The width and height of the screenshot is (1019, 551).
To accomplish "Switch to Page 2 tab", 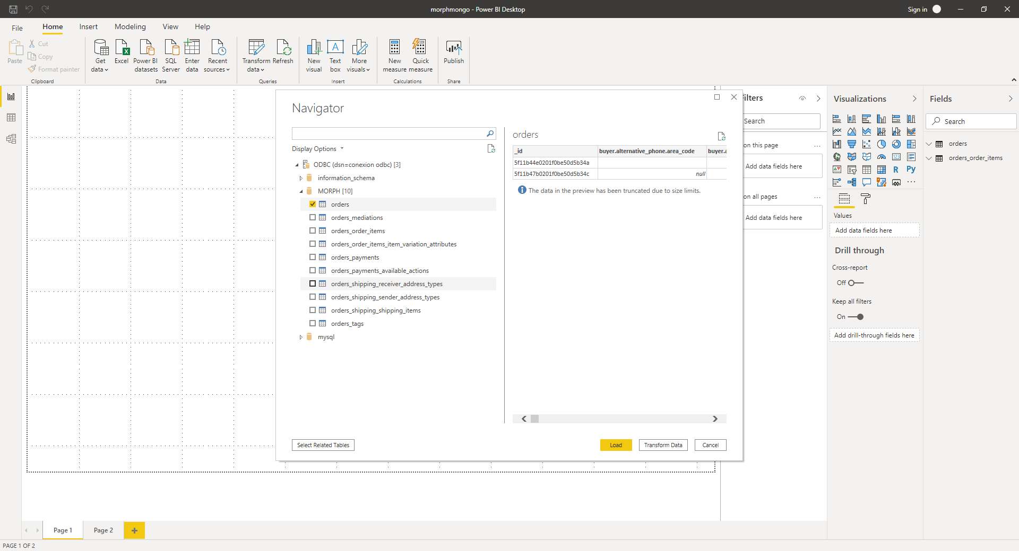I will click(x=103, y=530).
